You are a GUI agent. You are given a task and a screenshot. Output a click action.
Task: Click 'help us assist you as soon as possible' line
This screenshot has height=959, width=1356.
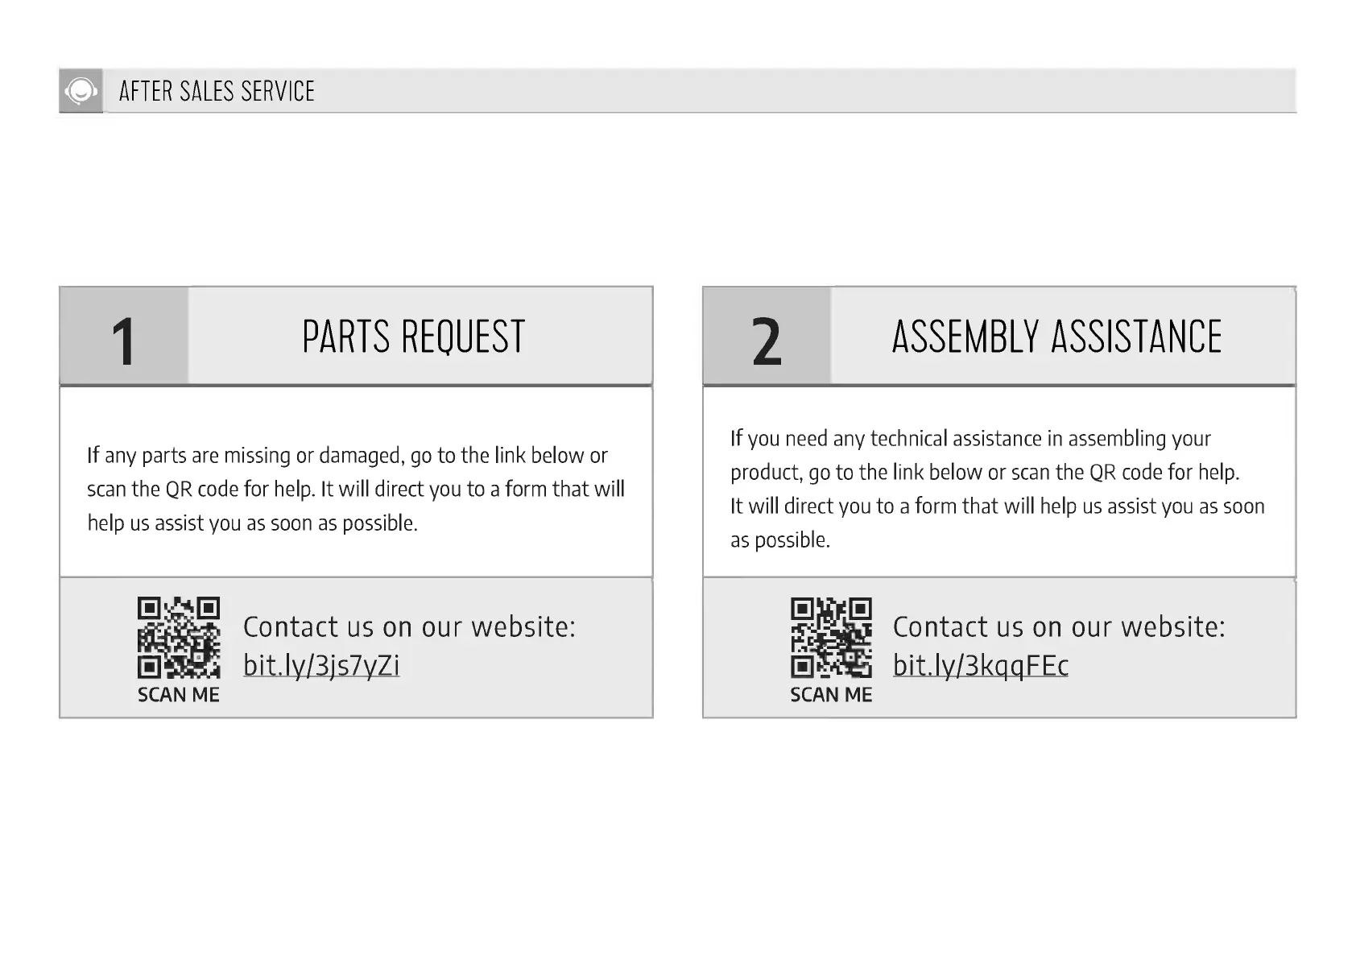point(252,523)
